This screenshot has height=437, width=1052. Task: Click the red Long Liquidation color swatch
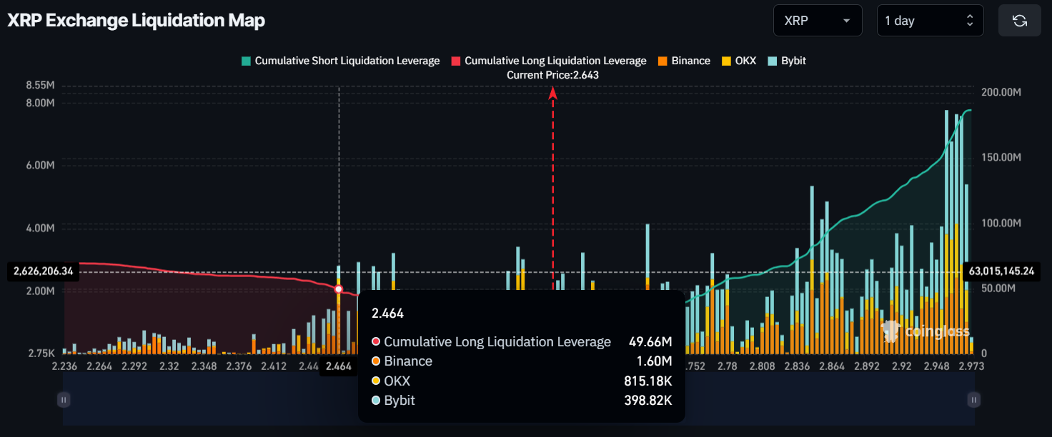click(456, 61)
